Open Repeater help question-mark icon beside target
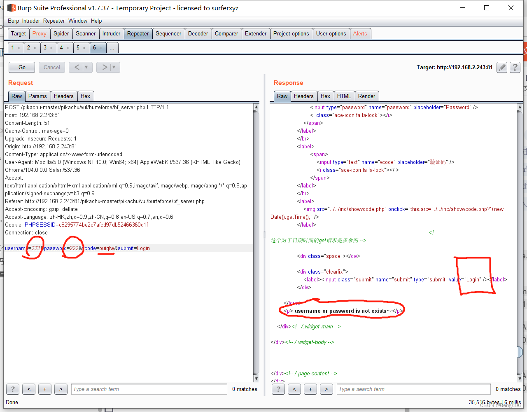This screenshot has width=527, height=412. tap(515, 67)
